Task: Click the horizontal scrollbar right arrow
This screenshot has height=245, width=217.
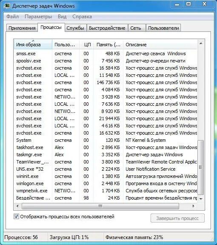Action: tap(193, 206)
